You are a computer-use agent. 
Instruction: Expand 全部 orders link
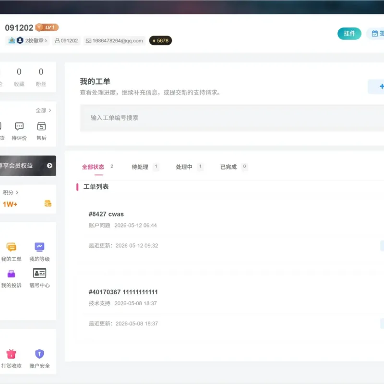pos(43,110)
